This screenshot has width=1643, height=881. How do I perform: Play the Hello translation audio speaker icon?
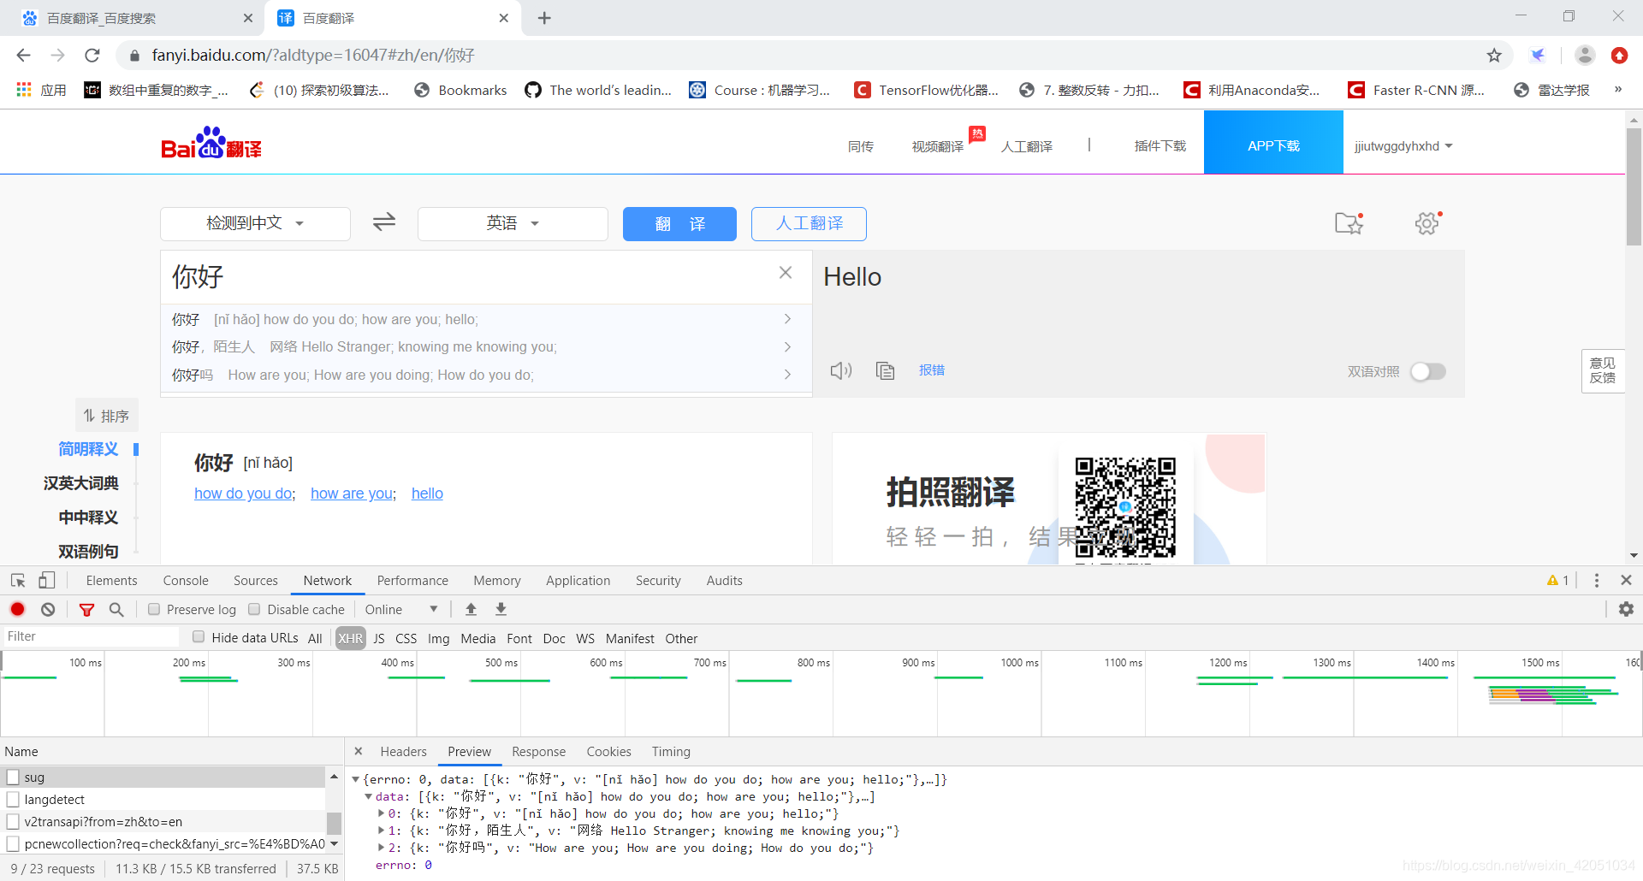click(841, 370)
